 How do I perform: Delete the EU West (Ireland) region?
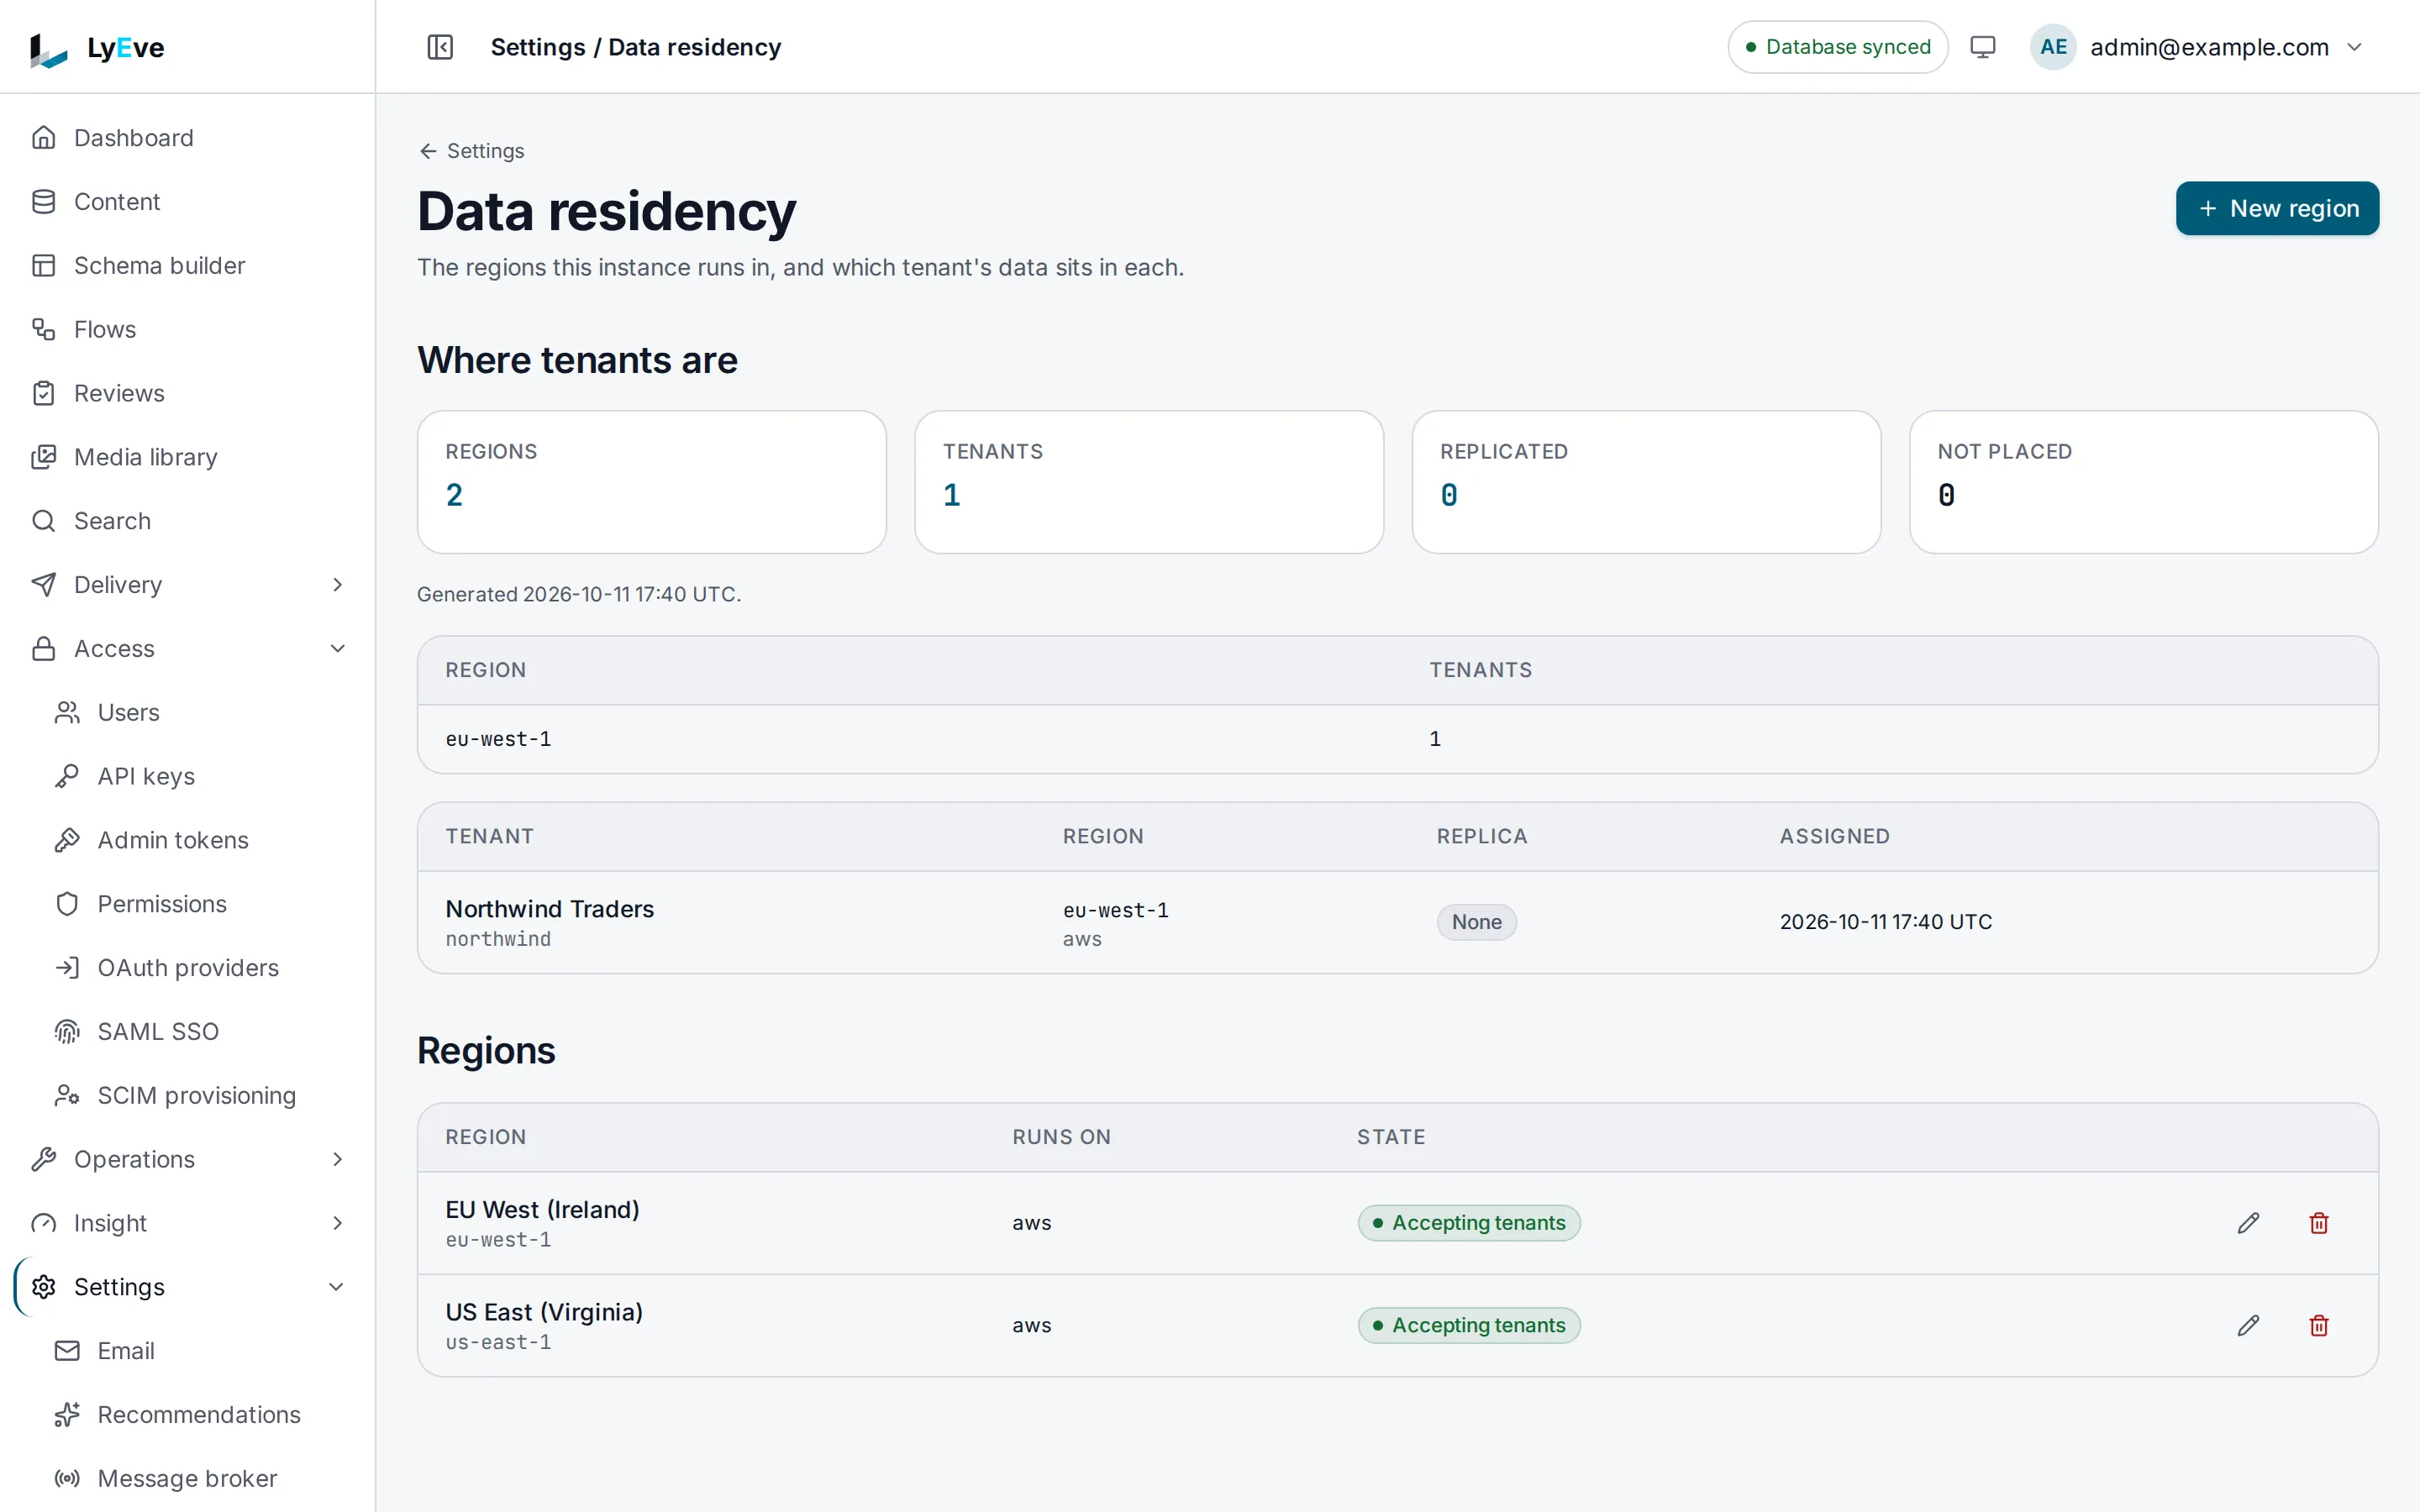(x=2319, y=1223)
